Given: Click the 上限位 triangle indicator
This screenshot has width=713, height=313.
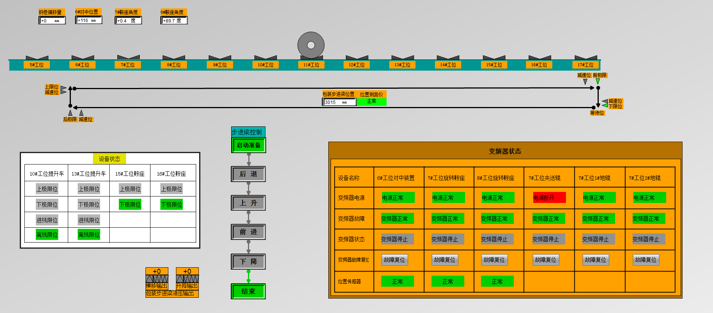Looking at the screenshot, I should tap(64, 88).
